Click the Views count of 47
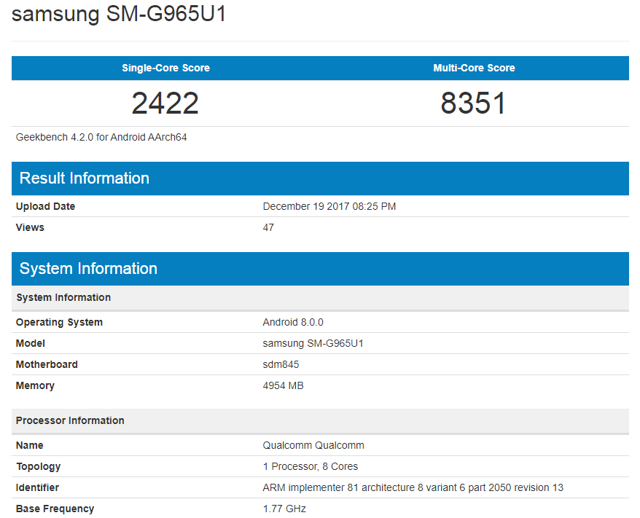Viewport: 640px width, 518px height. [268, 227]
